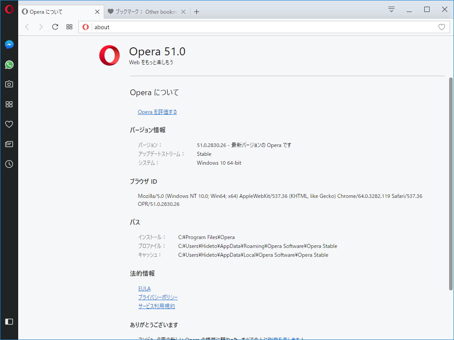Open the Opera menu via the red logo
The image size is (454, 340).
9,9
